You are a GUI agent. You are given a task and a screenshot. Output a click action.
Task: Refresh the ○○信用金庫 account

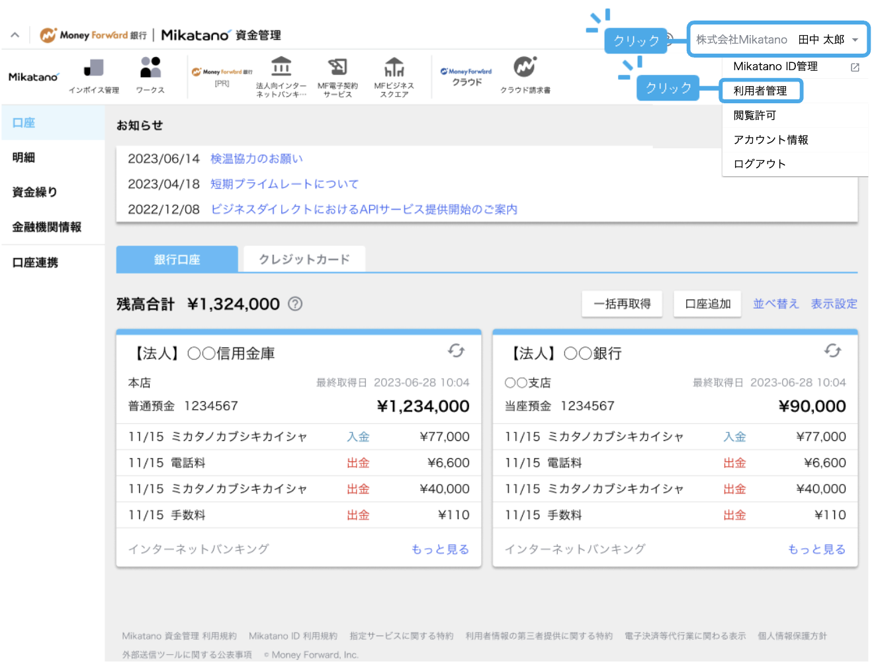[456, 350]
